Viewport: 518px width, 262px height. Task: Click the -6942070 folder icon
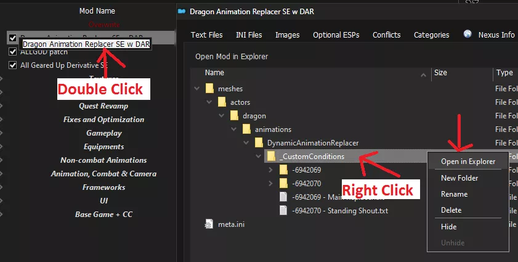[283, 184]
